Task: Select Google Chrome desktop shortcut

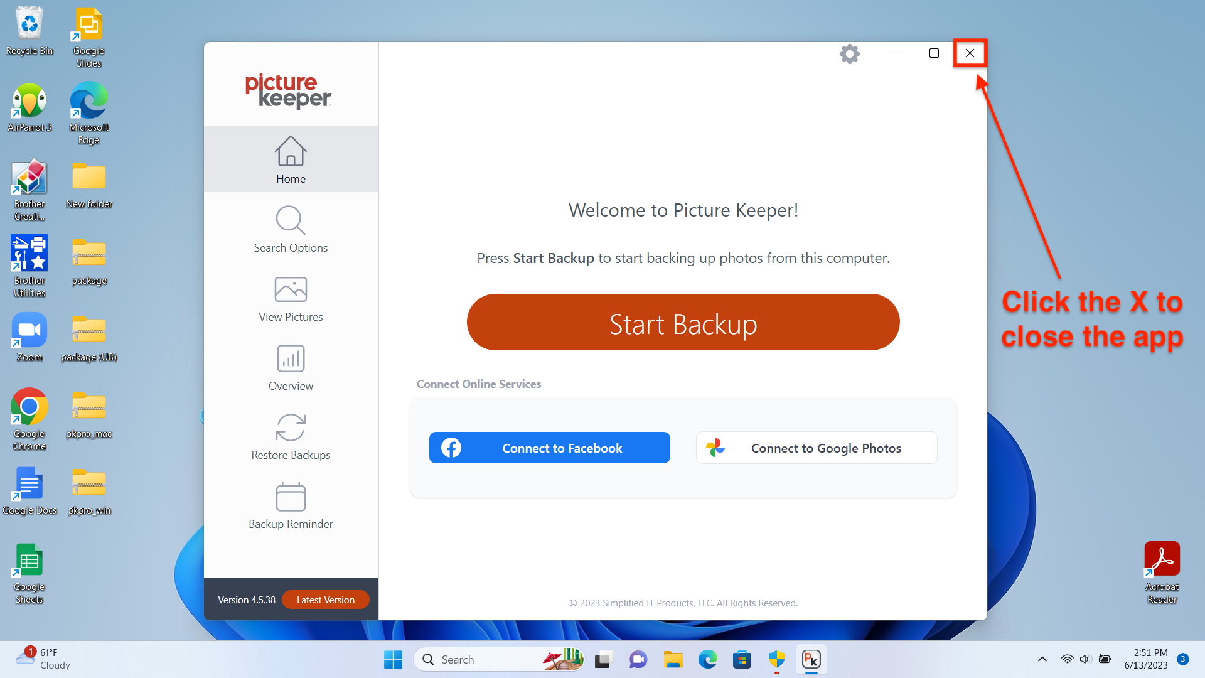Action: click(x=29, y=420)
